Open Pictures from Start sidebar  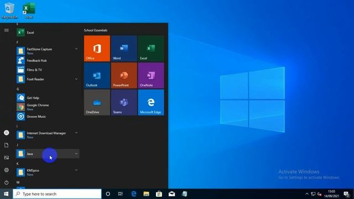(7, 158)
